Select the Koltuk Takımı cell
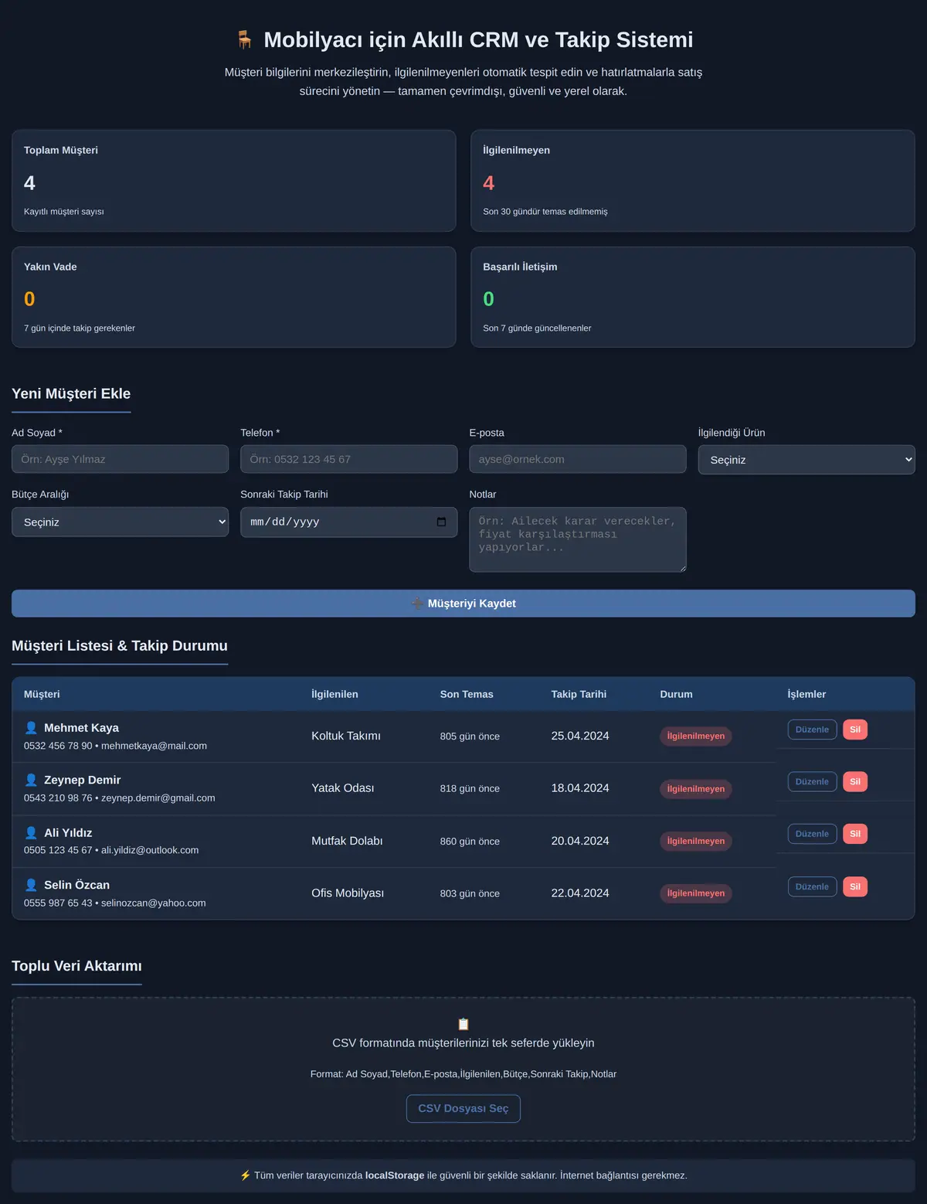This screenshot has width=927, height=1204. pos(346,736)
